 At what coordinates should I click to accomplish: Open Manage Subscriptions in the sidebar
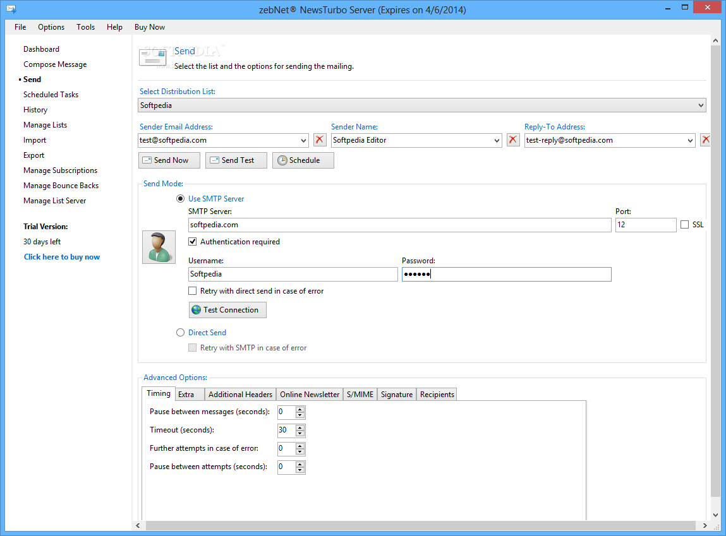(60, 170)
